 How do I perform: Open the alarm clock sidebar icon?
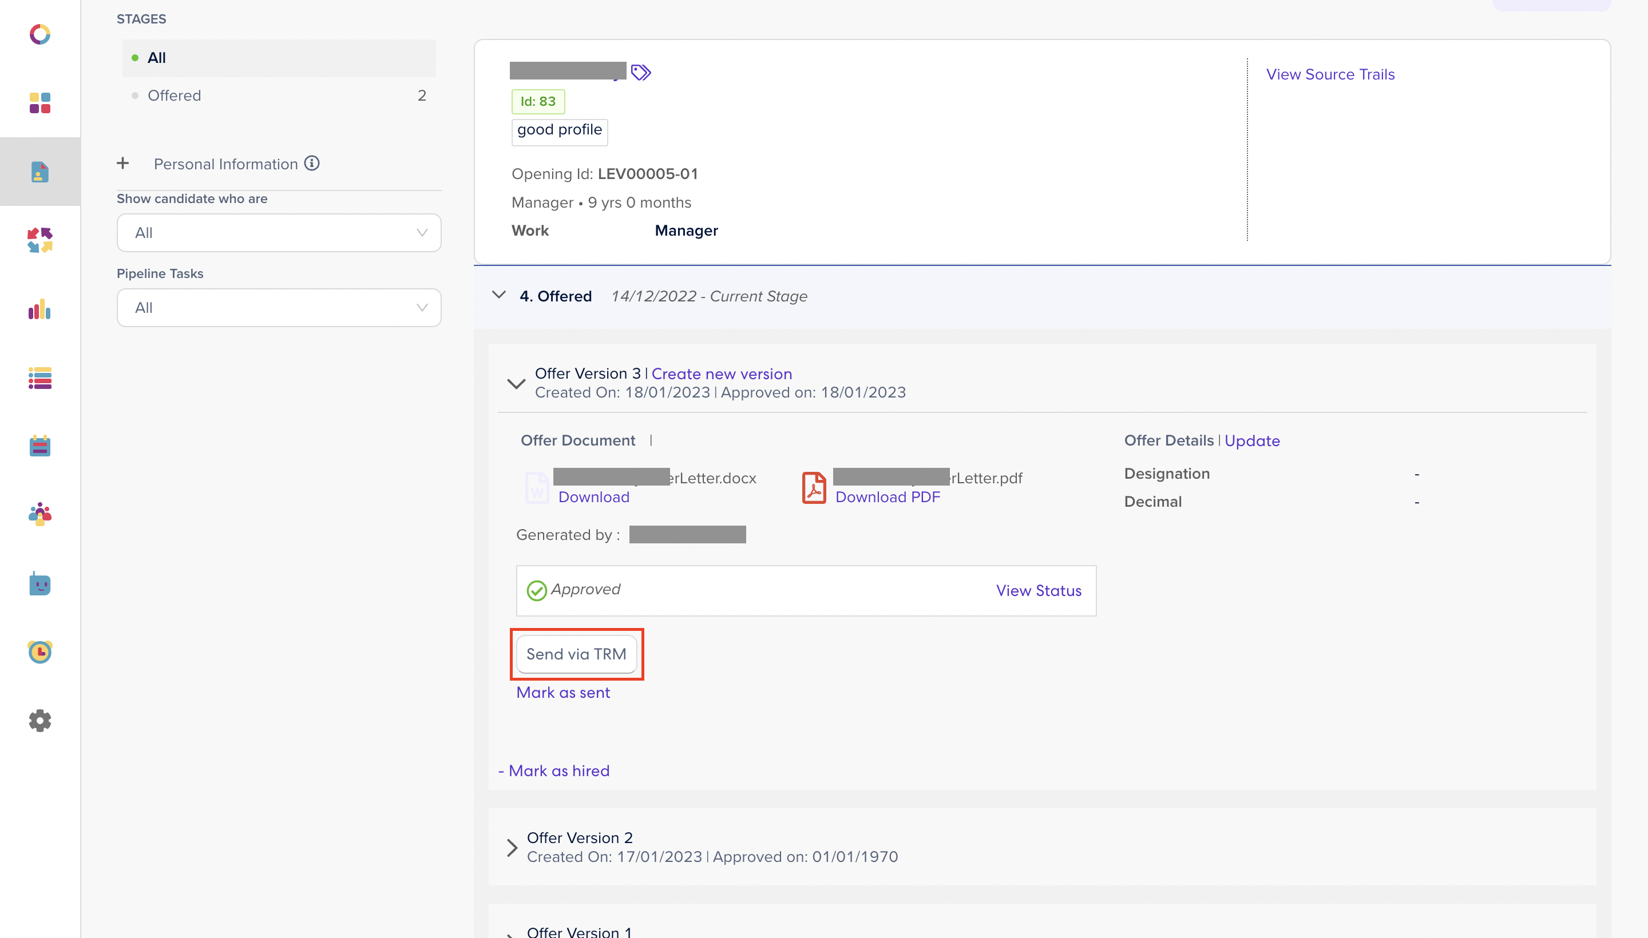[x=40, y=652]
